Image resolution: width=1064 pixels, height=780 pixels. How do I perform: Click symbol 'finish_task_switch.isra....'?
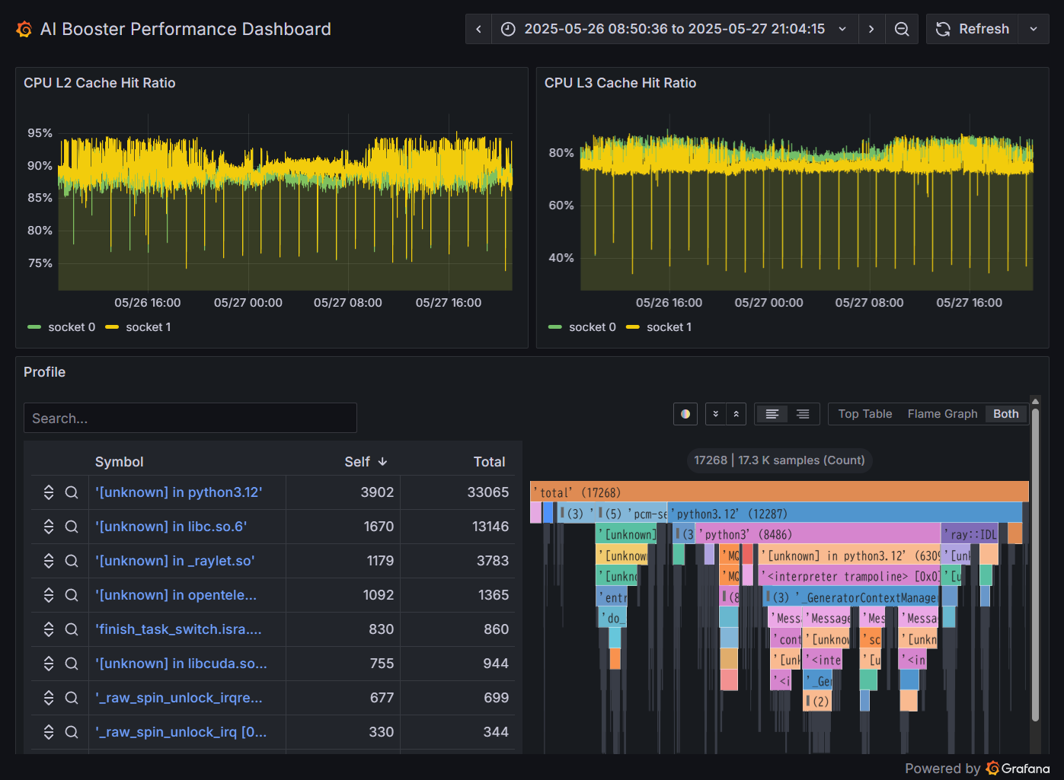(x=178, y=629)
